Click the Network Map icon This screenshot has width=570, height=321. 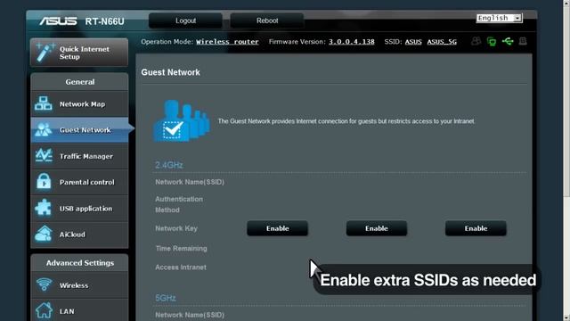pyautogui.click(x=44, y=103)
